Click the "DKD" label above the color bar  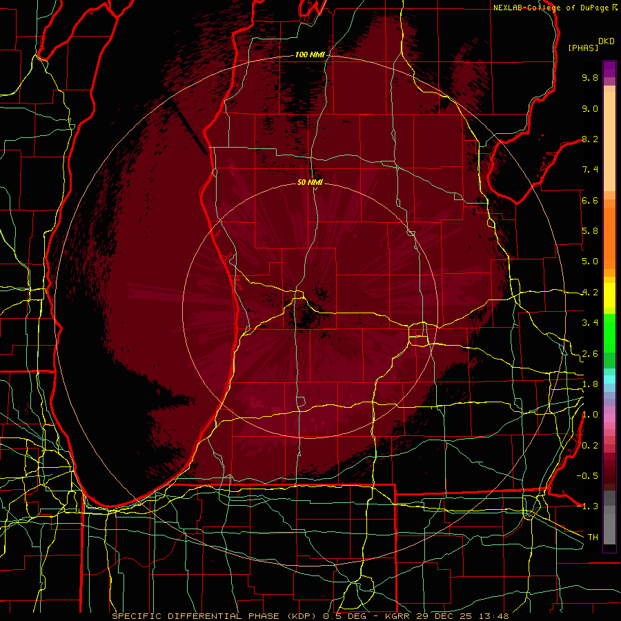(x=607, y=41)
